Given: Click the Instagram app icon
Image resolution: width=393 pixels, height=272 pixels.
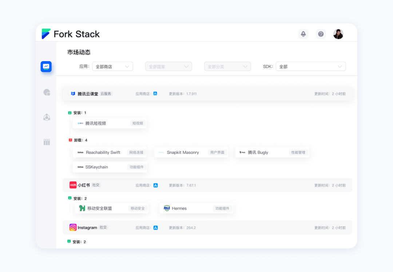Looking at the screenshot, I should pyautogui.click(x=73, y=227).
